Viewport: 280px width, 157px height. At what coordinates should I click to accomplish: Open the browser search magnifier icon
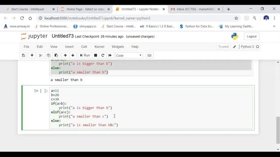255,18
